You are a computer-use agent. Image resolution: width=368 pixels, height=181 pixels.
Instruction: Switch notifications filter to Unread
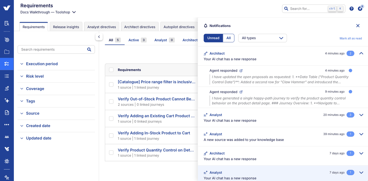coord(213,38)
